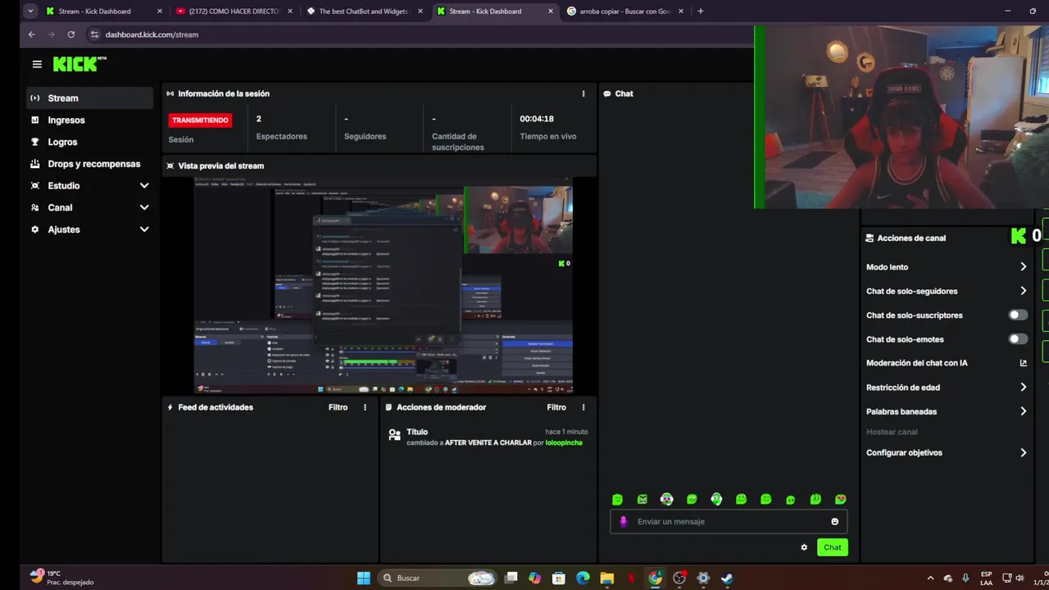Open a new browser tab
Image resolution: width=1049 pixels, height=590 pixels.
point(700,11)
